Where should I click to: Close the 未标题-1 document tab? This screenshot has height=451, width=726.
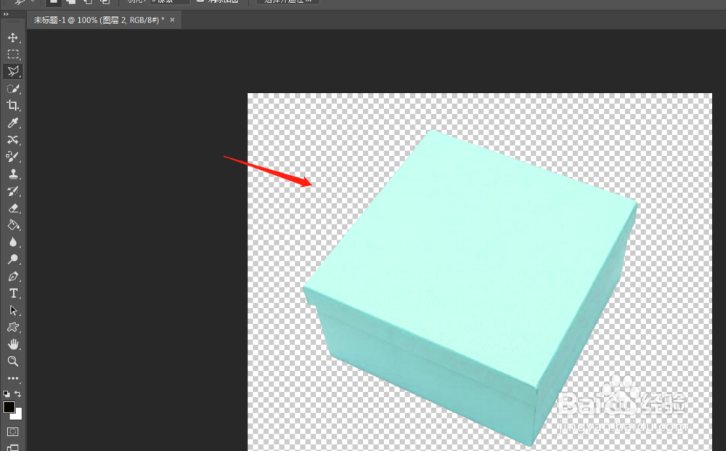[x=172, y=20]
